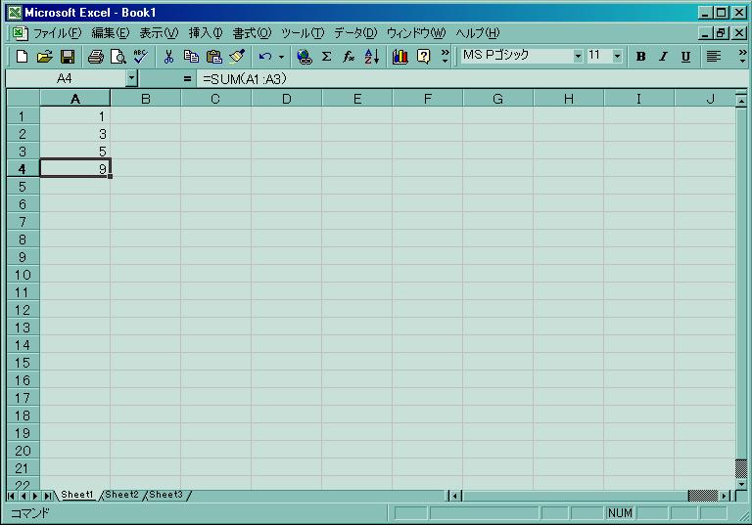Click the New workbook icon
The image size is (752, 525).
pyautogui.click(x=22, y=57)
